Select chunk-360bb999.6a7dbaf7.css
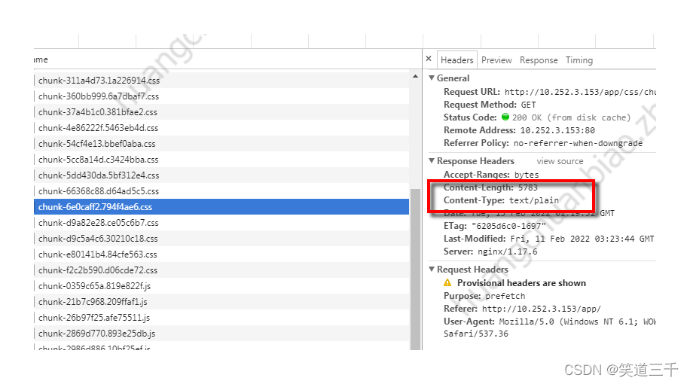This screenshot has height=384, width=690. [x=221, y=96]
